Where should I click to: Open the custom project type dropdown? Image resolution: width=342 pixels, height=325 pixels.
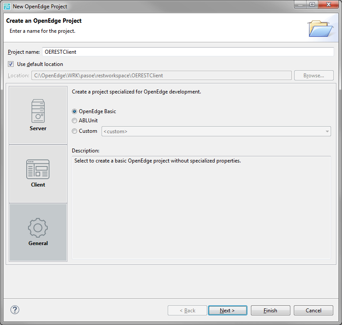(216, 131)
